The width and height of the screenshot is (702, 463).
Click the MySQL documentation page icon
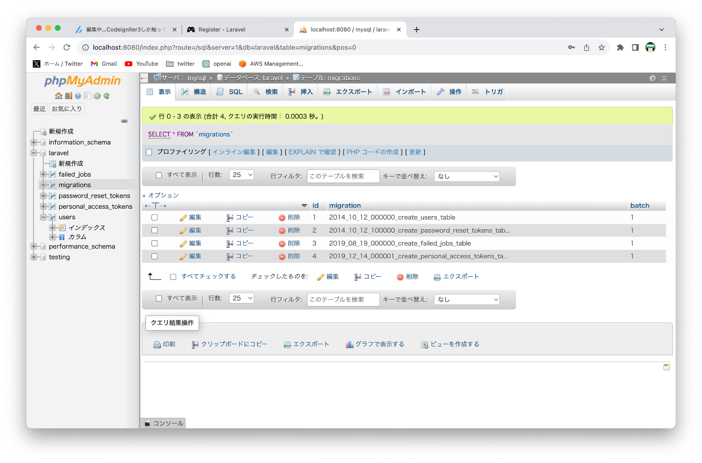point(87,95)
